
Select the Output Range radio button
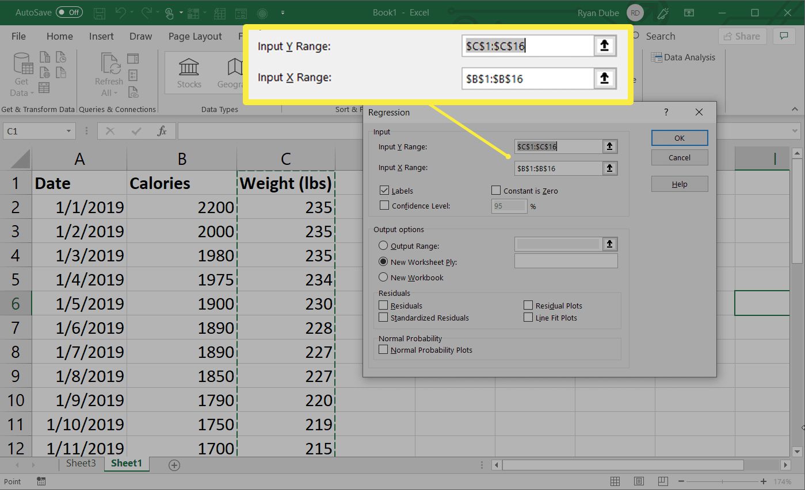(x=383, y=245)
